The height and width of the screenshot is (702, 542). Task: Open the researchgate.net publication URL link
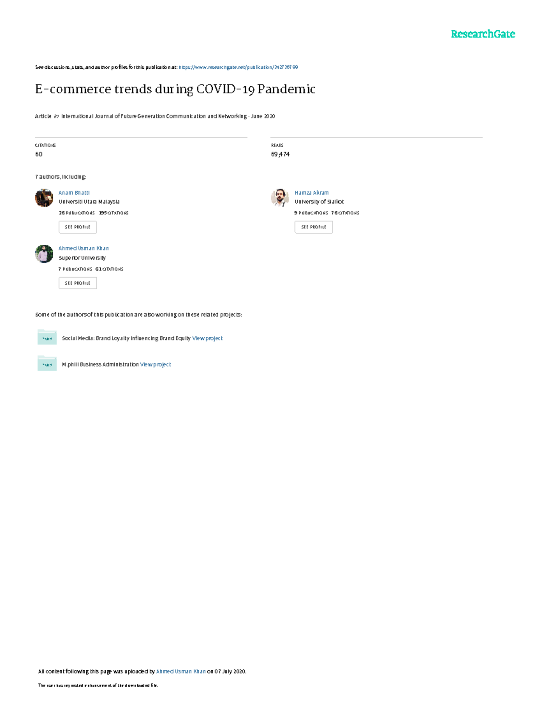238,67
